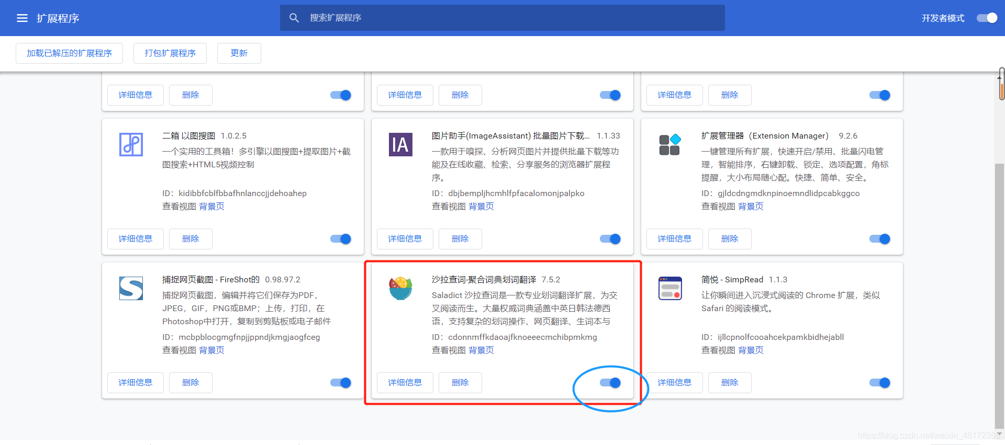Open 背景页 link of ImageAssistant
Viewport: 1005px width, 445px height.
tap(481, 207)
